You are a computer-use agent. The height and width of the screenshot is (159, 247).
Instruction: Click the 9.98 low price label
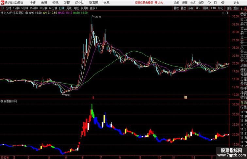point(68,95)
